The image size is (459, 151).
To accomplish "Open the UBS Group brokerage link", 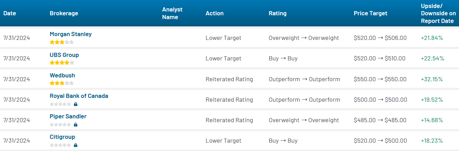I will pyautogui.click(x=64, y=55).
